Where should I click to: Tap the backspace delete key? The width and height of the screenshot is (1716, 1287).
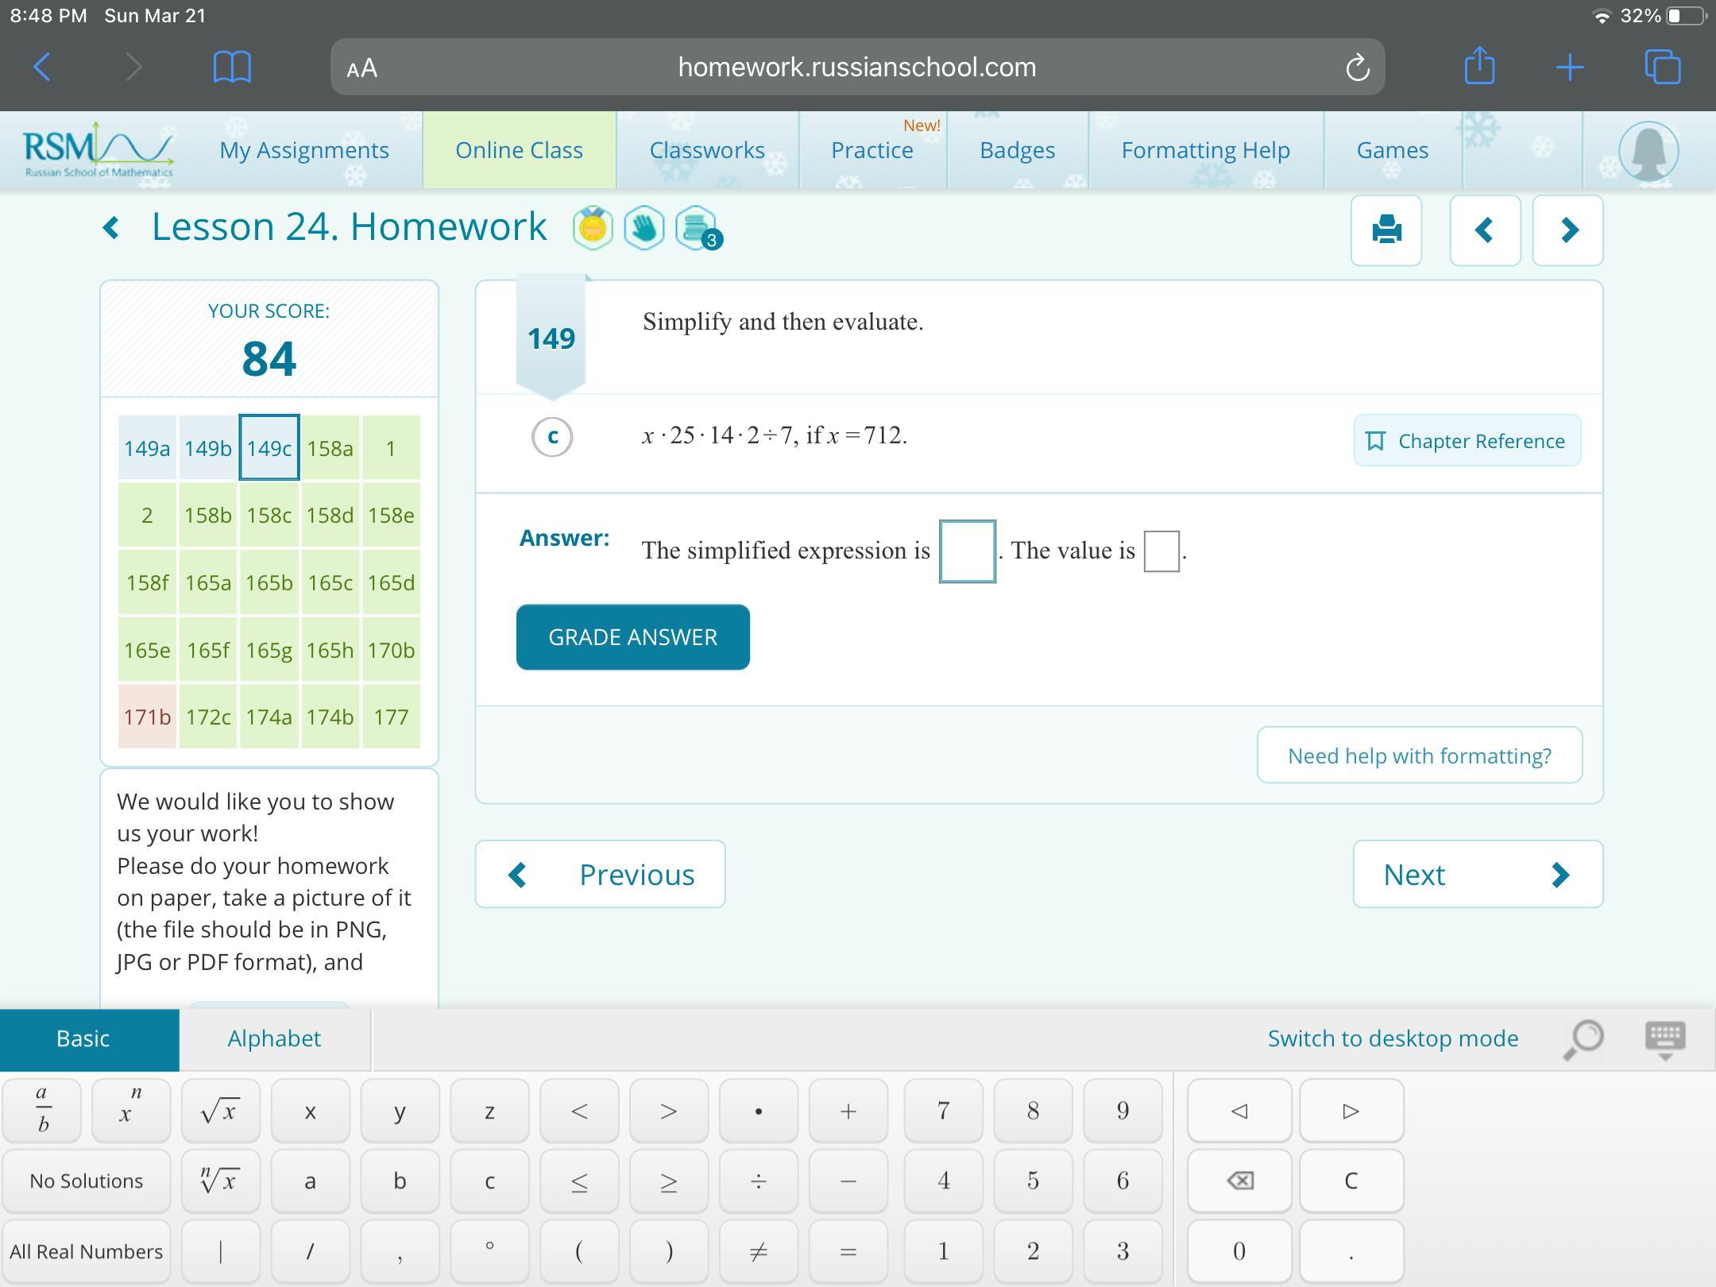[x=1239, y=1181]
